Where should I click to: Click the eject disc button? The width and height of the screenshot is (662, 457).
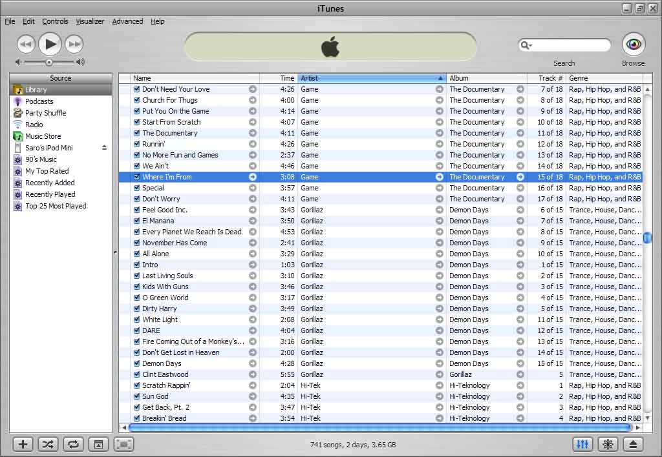(634, 444)
